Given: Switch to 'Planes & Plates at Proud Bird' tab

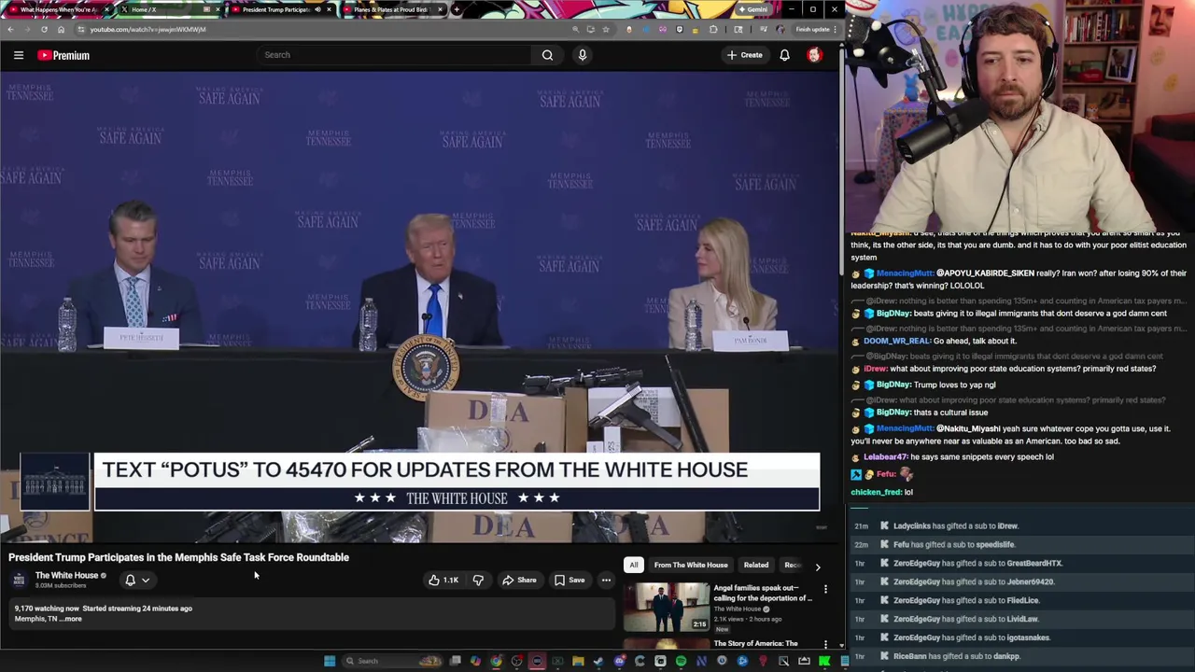Looking at the screenshot, I should point(392,9).
